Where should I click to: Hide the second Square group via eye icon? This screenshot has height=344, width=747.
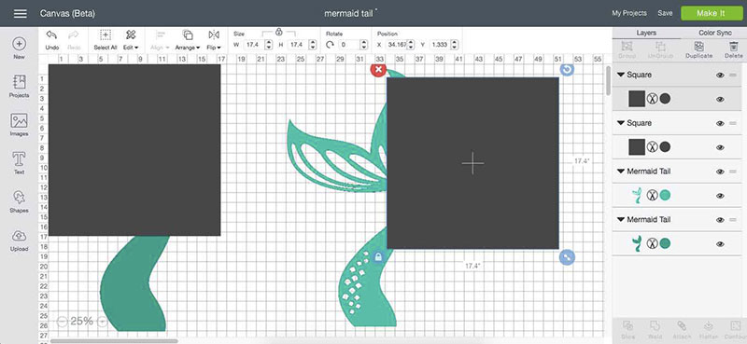click(x=720, y=123)
